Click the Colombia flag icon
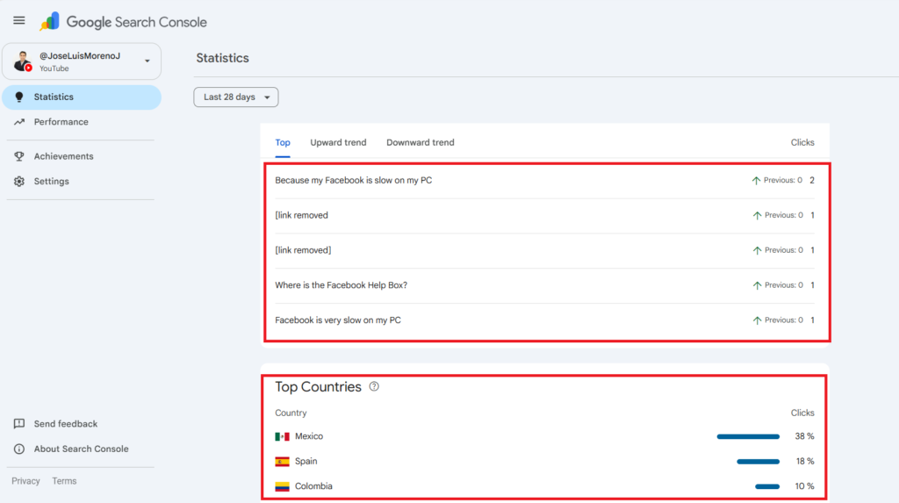The width and height of the screenshot is (899, 503). point(282,486)
